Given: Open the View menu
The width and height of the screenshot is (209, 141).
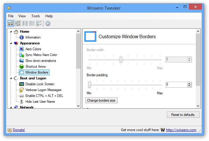Looking at the screenshot, I should point(22,16).
